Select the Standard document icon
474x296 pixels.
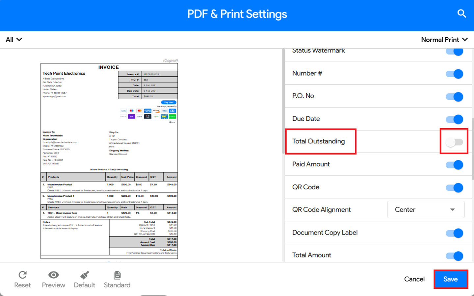(117, 275)
